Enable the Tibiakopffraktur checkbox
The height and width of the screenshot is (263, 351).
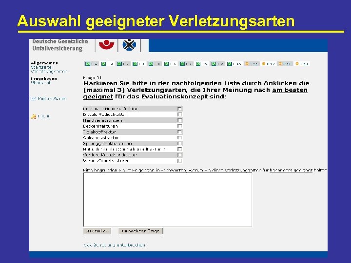pos(179,132)
